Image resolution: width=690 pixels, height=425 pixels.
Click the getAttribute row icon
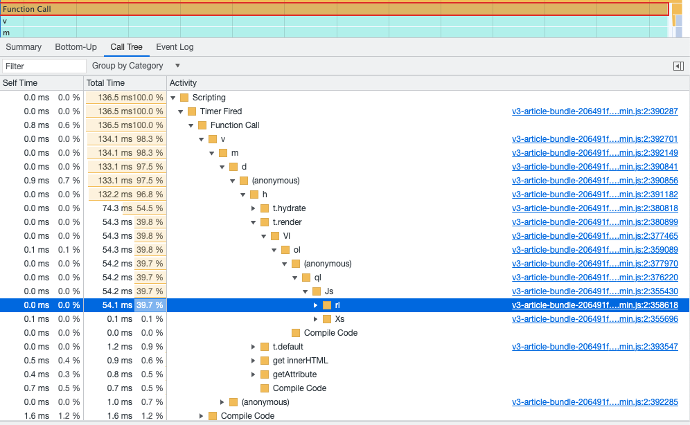point(265,374)
